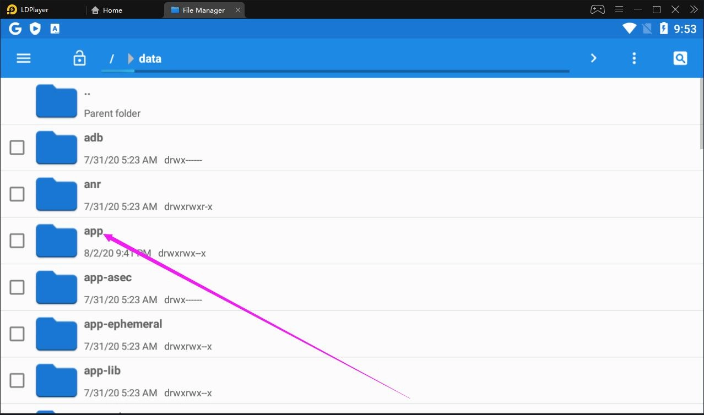Select the File Manager tab
This screenshot has width=704, height=415.
pos(204,9)
